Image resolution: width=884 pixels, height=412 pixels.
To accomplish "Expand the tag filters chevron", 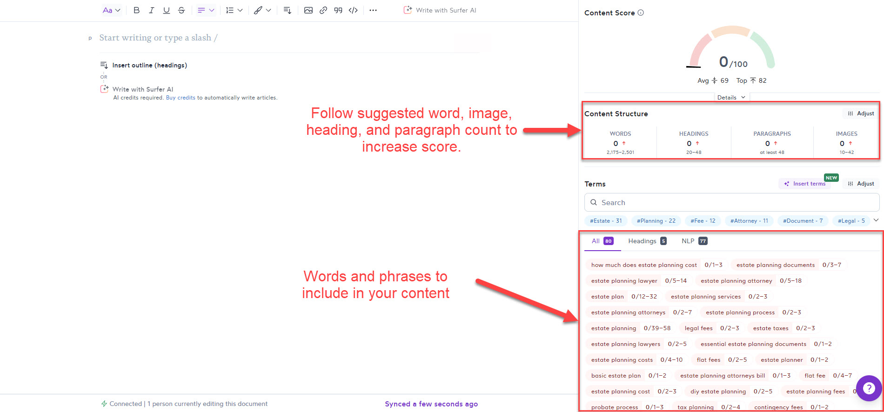I will coord(876,220).
